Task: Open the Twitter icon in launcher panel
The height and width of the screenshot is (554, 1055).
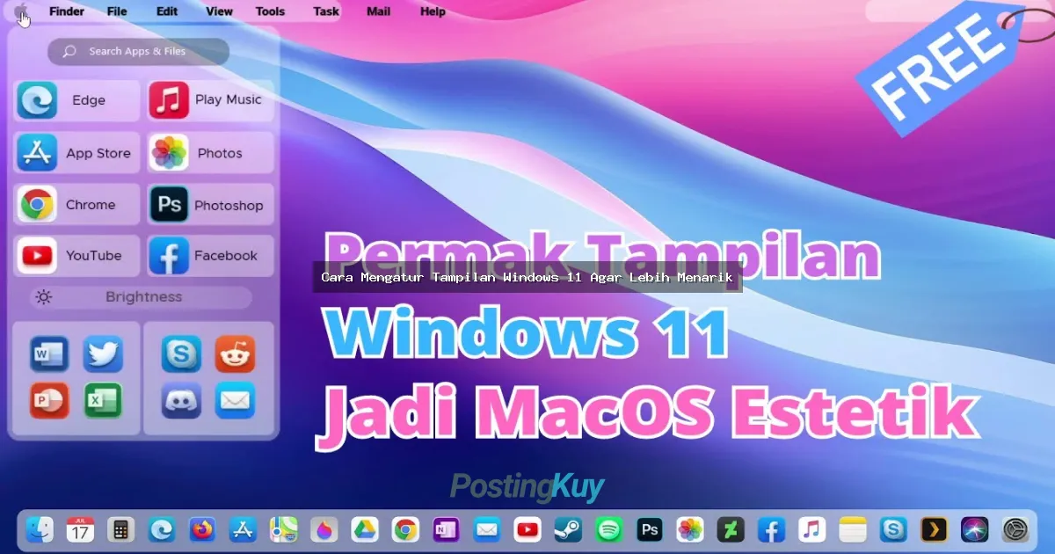Action: pyautogui.click(x=103, y=354)
